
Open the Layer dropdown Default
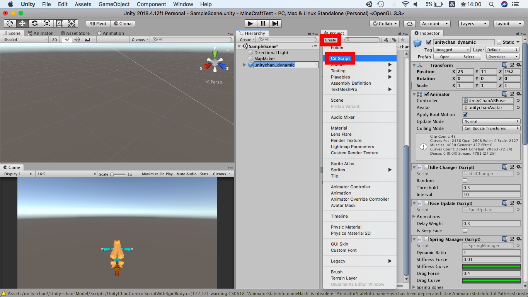coord(502,50)
